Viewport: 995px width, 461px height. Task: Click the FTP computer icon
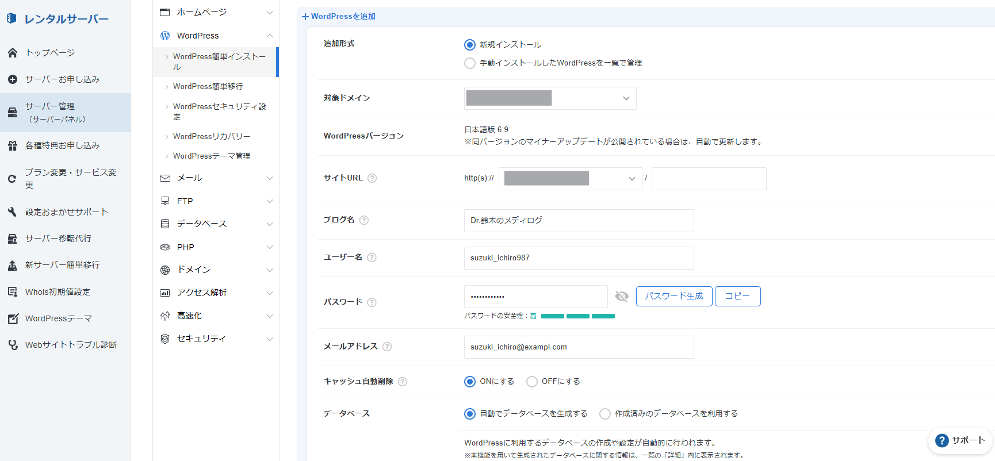click(165, 201)
